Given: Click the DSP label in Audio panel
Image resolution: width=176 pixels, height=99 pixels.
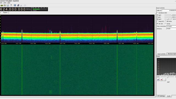Looking at the screenshot, I should [168, 82].
